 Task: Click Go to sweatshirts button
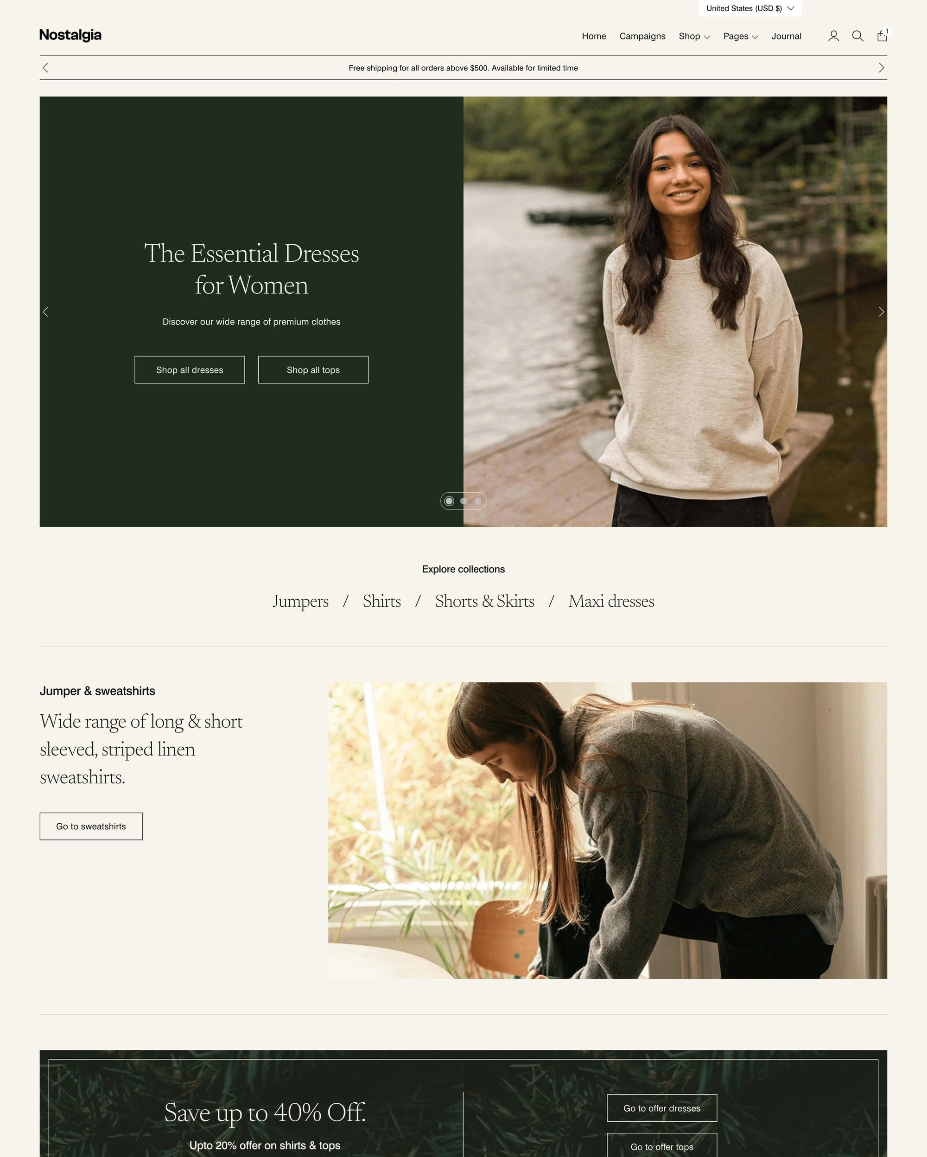click(x=91, y=826)
